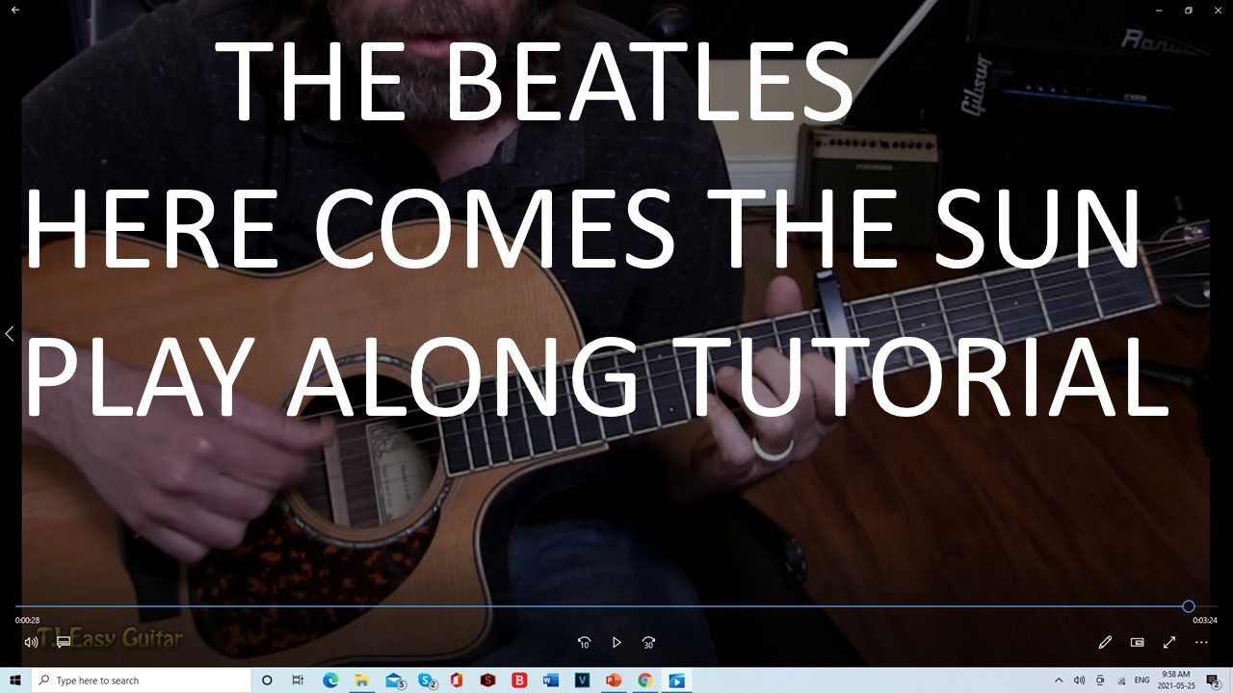This screenshot has height=693, width=1233.
Task: Open Task View on the taskbar
Action: [298, 680]
